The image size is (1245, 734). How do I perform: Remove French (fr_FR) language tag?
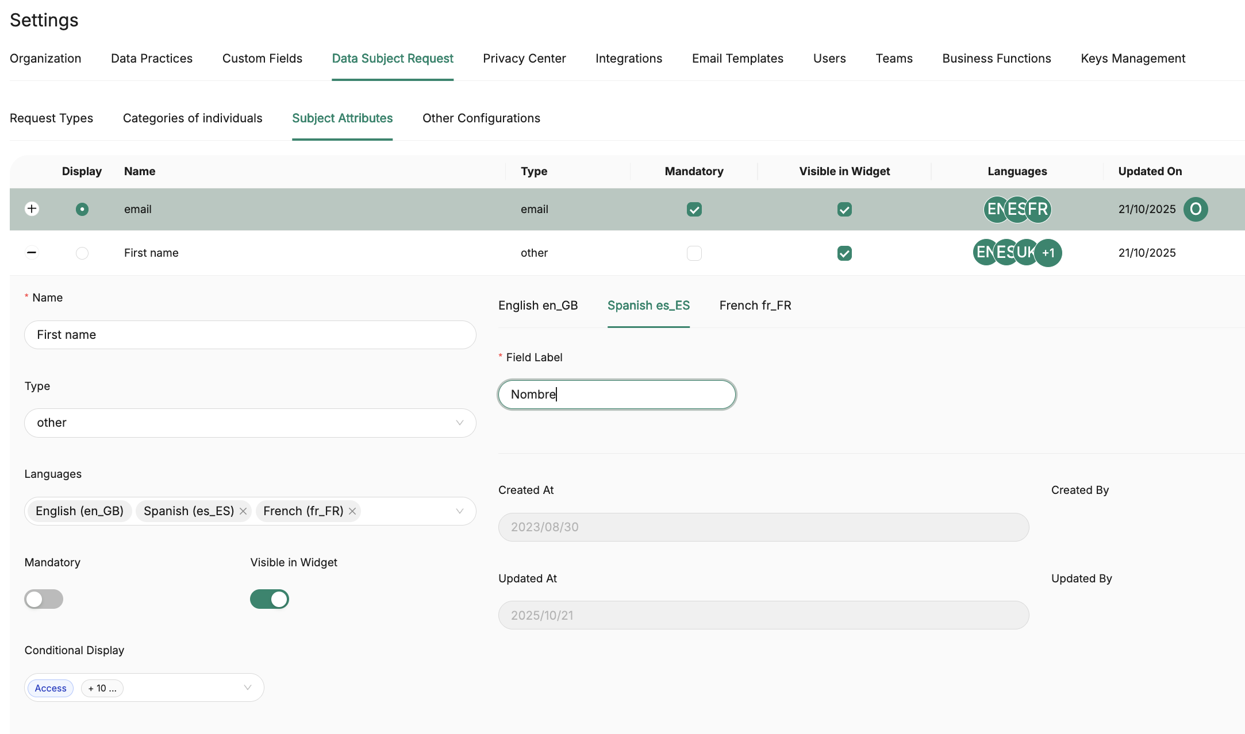(x=352, y=511)
